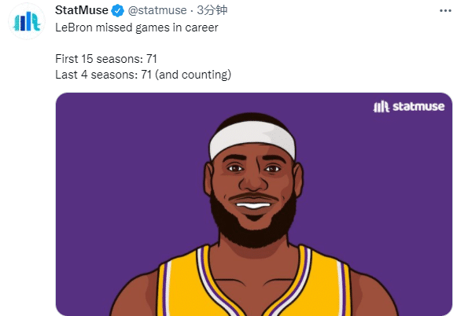Click the statmuse bar-chart logo in image

pos(381,107)
